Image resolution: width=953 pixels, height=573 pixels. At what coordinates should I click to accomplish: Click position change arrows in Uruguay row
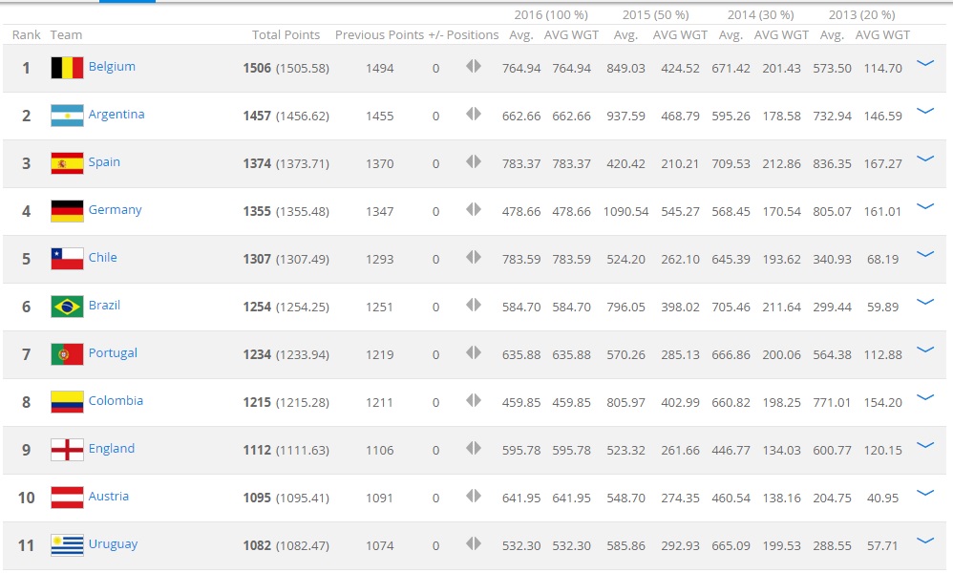point(474,543)
